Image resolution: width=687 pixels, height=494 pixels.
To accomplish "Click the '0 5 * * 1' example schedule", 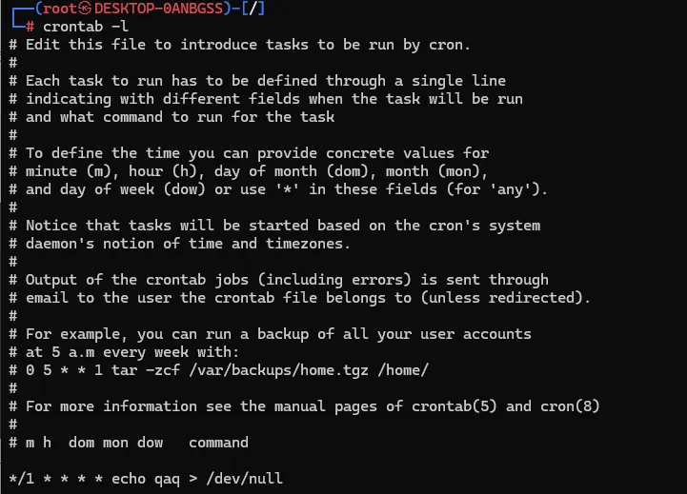I will (x=64, y=370).
